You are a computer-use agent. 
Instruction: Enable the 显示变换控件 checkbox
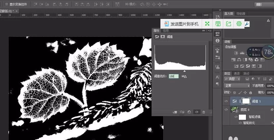coord(7,4)
